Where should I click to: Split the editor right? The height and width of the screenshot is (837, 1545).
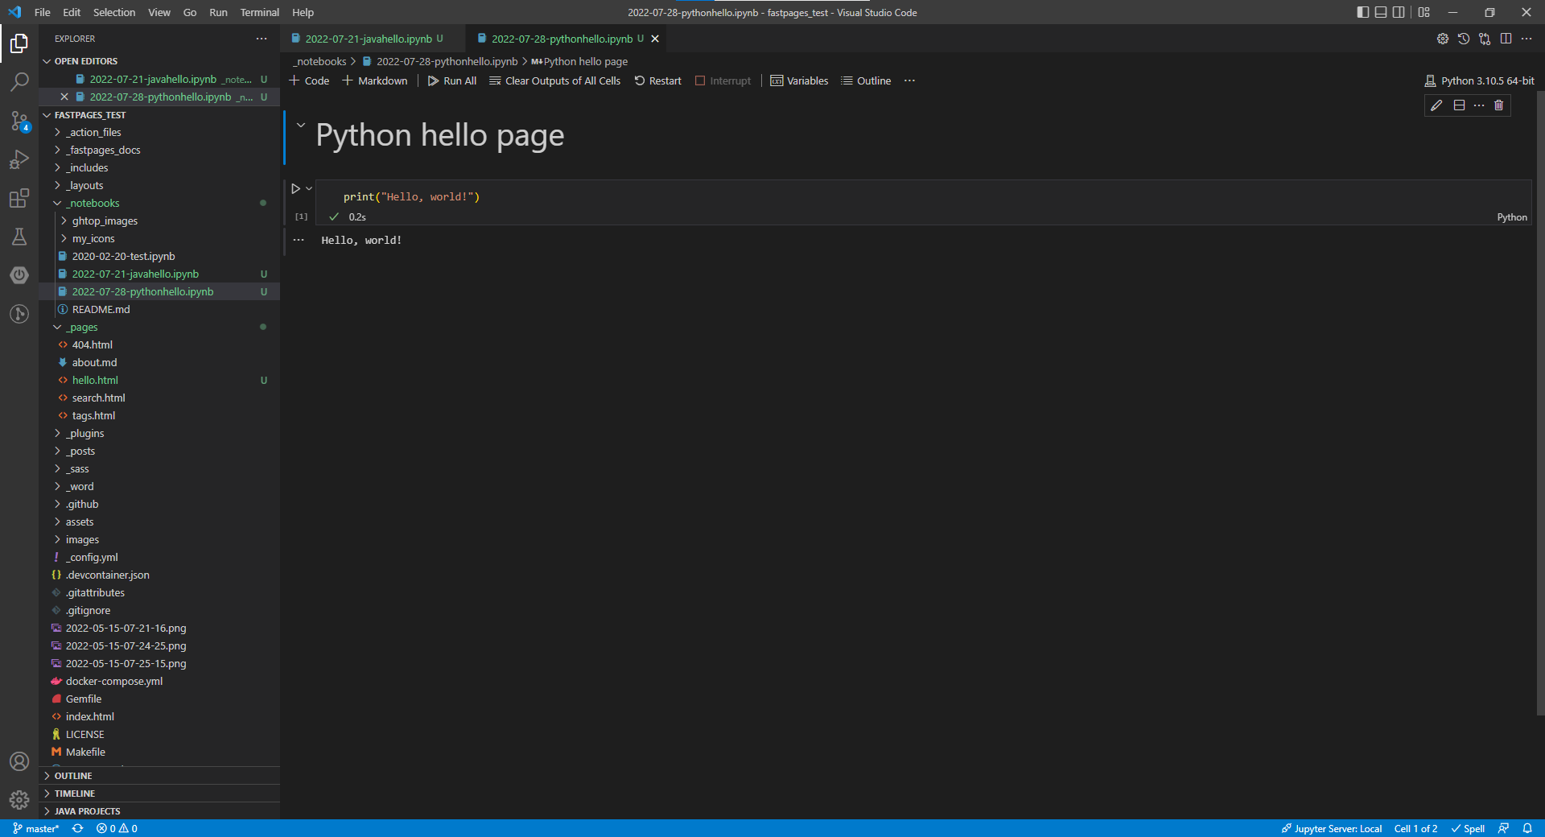[1506, 39]
